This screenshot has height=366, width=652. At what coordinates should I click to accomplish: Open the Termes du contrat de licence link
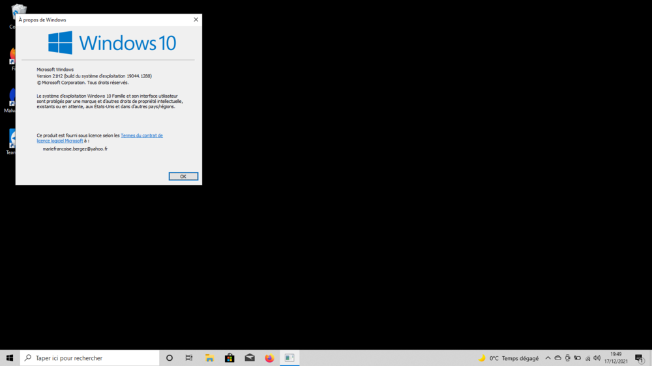point(141,135)
